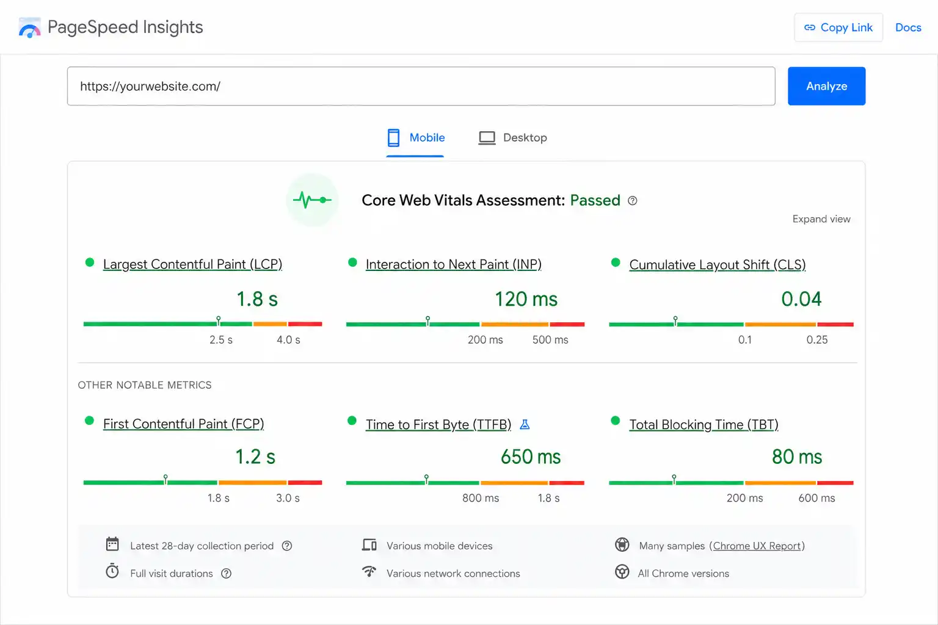Click the Core Web Vitals pulse icon
938x625 pixels.
point(312,200)
